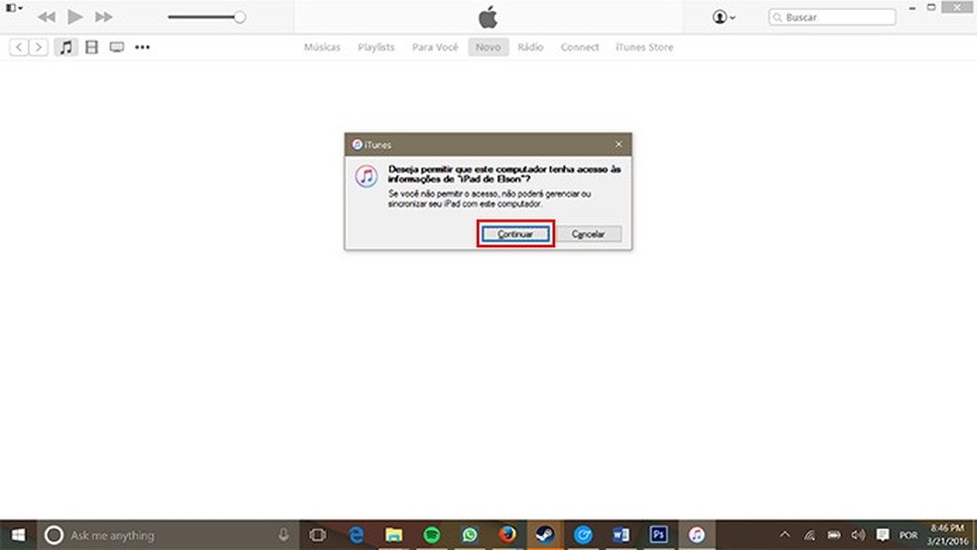Click the Buscar search field
The image size is (977, 550).
coord(832,18)
